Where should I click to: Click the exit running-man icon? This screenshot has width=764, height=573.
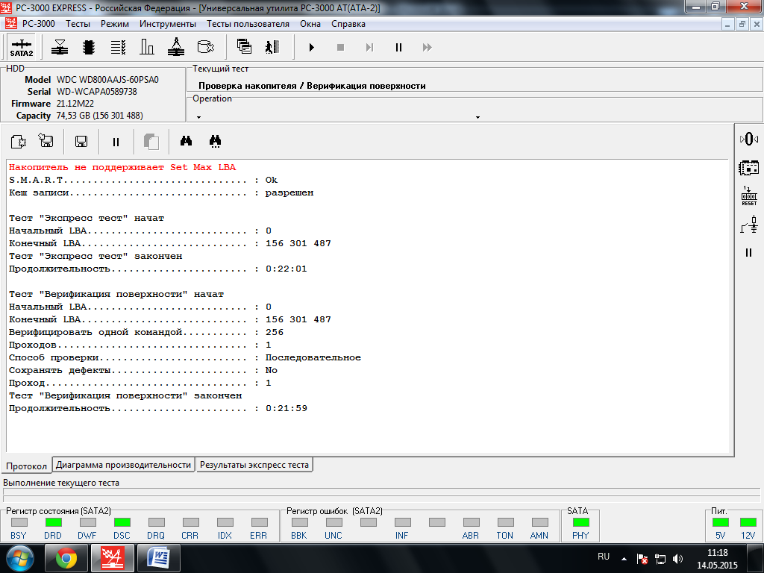point(272,47)
